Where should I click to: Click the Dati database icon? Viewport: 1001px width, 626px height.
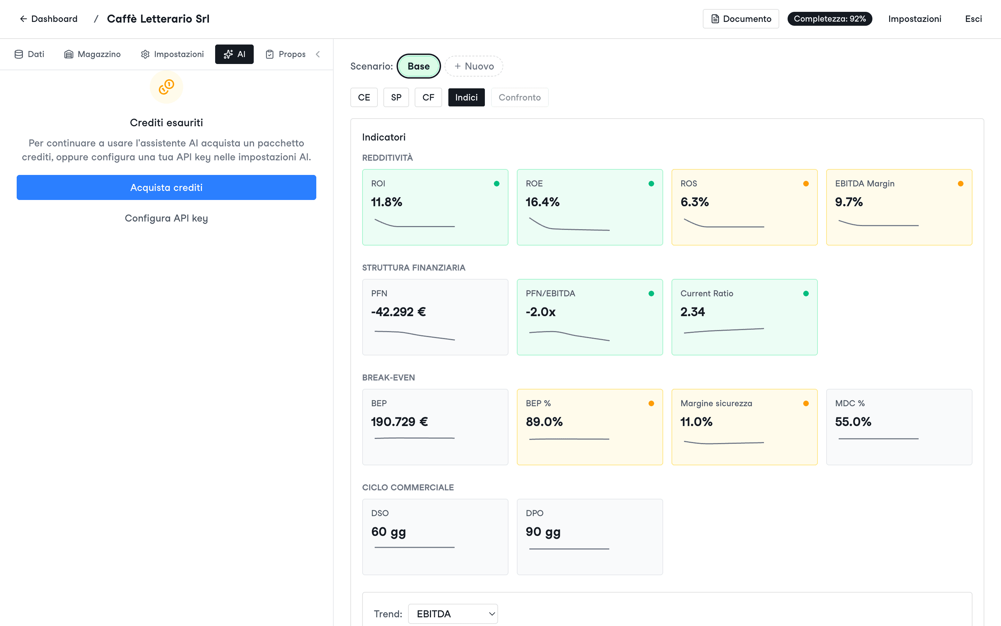tap(19, 54)
